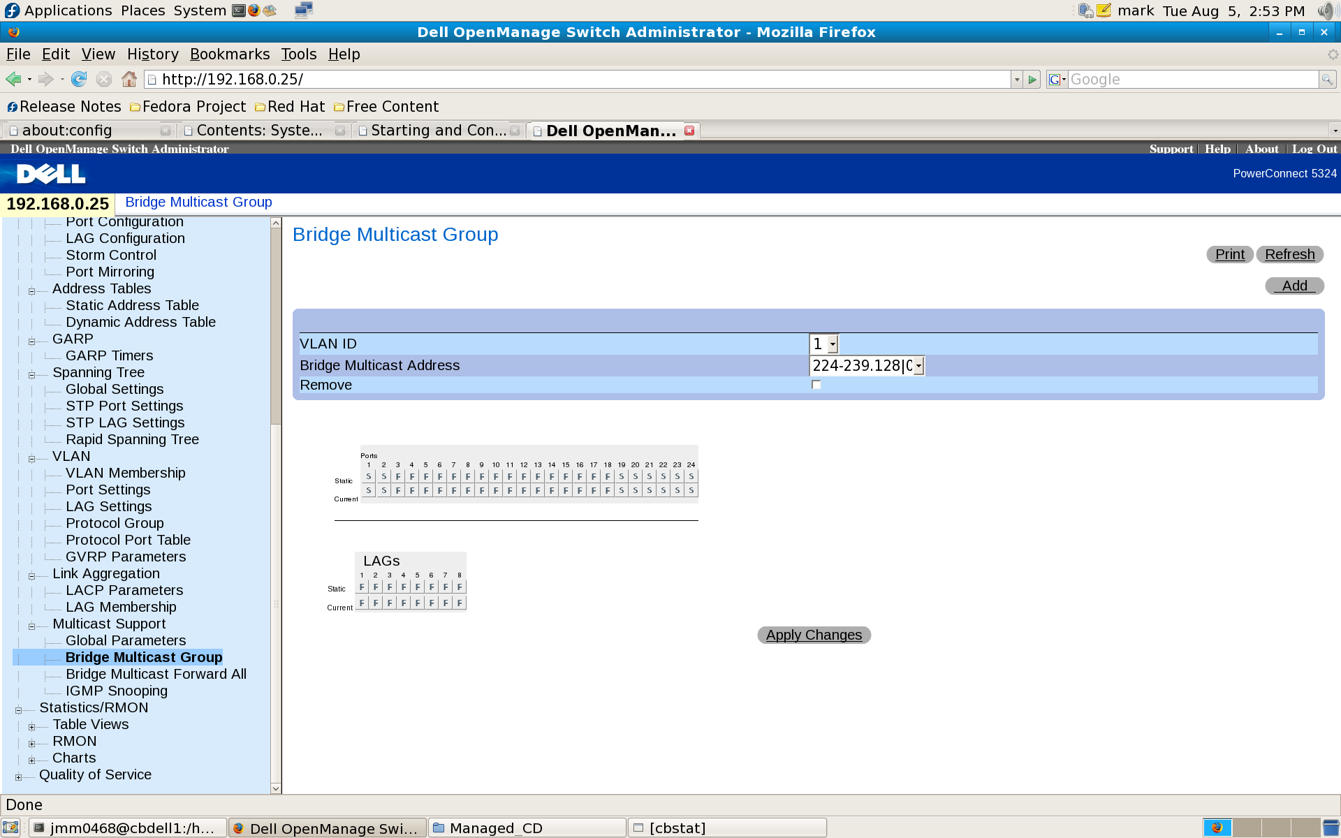Click the Log Out link
This screenshot has width=1341, height=838.
click(1314, 149)
